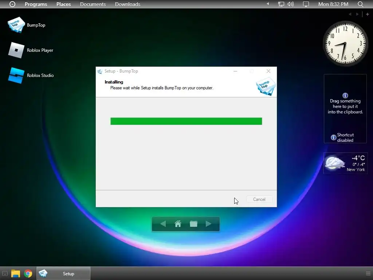The height and width of the screenshot is (280, 373).
Task: Open the folder icon in dock
Action: (193, 224)
